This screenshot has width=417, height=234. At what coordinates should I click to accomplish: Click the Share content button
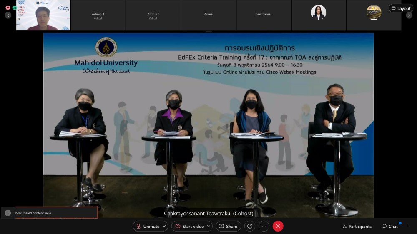click(x=228, y=226)
